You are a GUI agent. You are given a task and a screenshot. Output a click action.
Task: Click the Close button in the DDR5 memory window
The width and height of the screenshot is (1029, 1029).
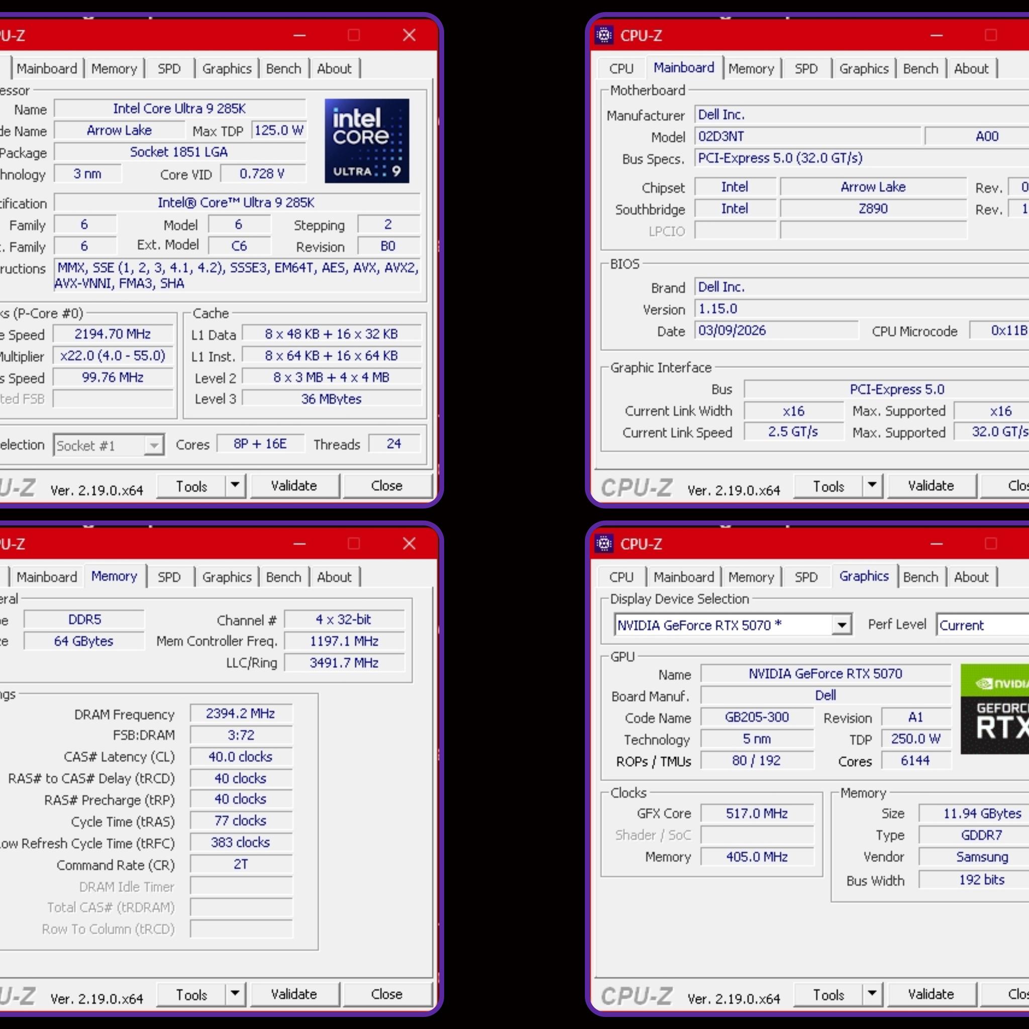tap(387, 994)
